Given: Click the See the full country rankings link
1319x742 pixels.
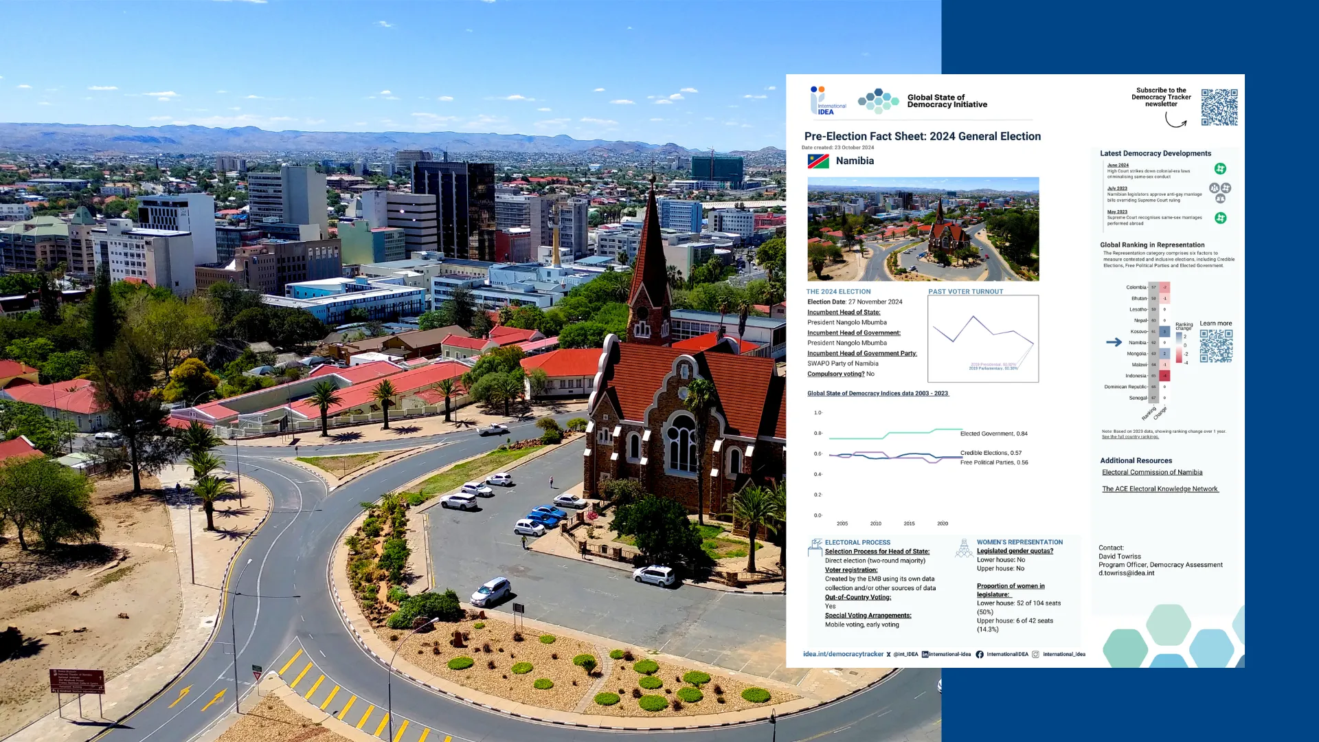Looking at the screenshot, I should click(1130, 437).
